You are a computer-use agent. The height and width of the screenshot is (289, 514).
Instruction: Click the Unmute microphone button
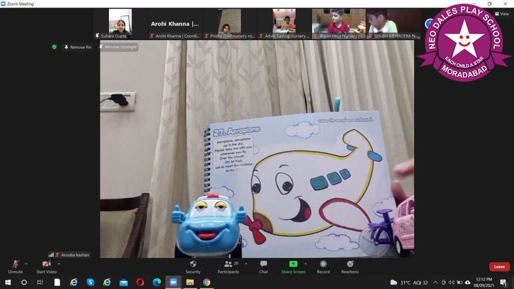click(x=16, y=267)
